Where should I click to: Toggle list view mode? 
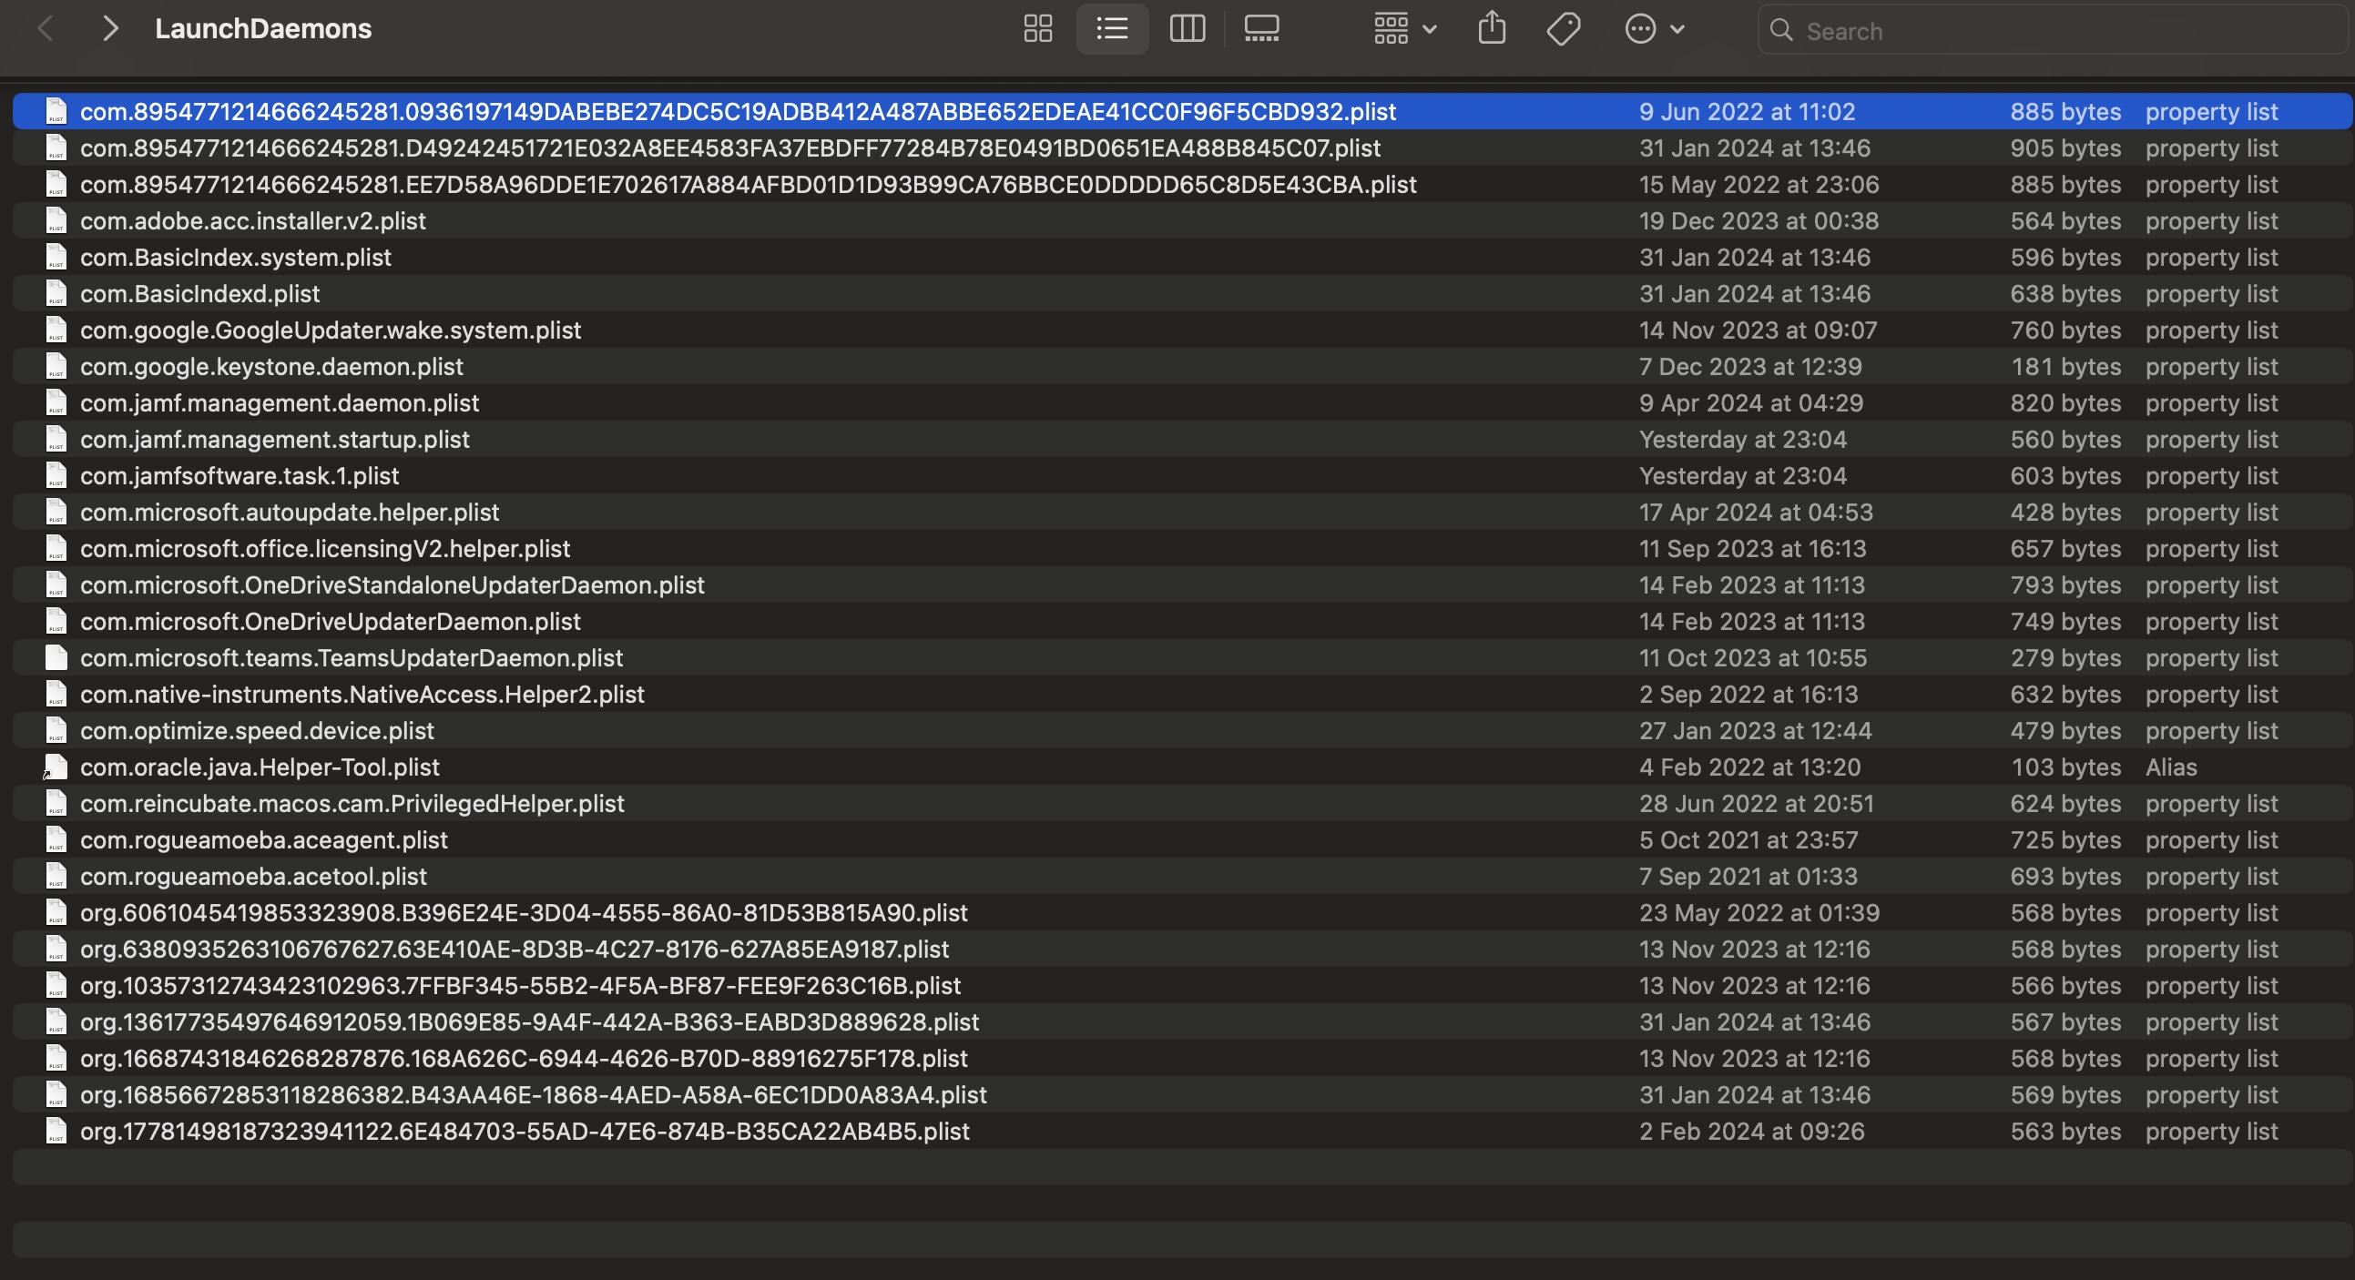(1112, 28)
